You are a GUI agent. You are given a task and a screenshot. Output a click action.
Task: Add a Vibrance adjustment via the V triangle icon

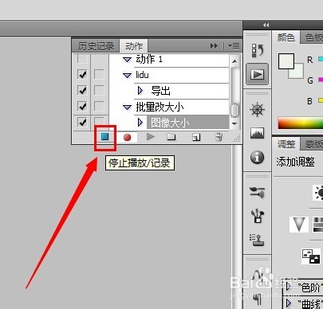point(299,225)
